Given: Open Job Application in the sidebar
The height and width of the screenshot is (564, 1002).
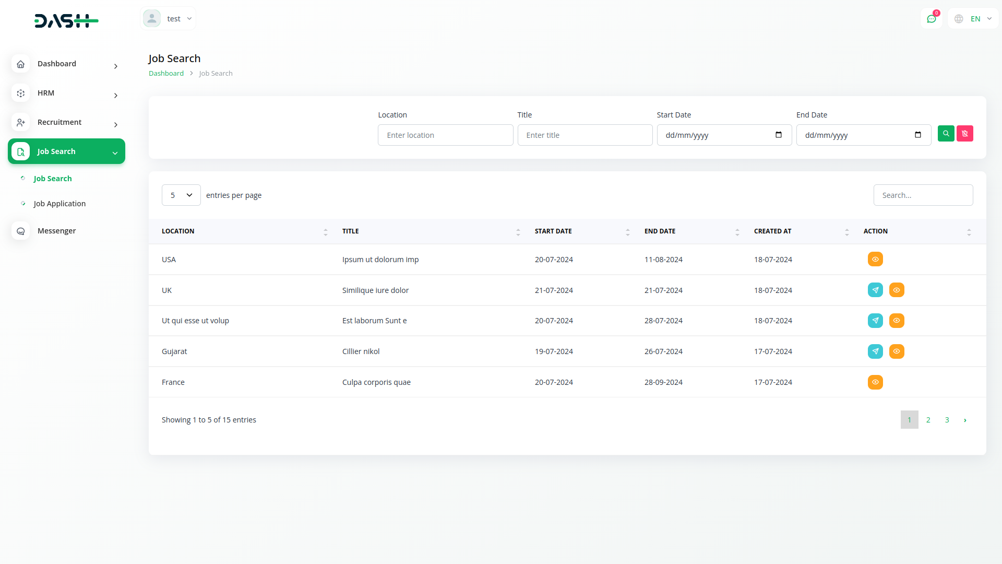Looking at the screenshot, I should pos(59,204).
